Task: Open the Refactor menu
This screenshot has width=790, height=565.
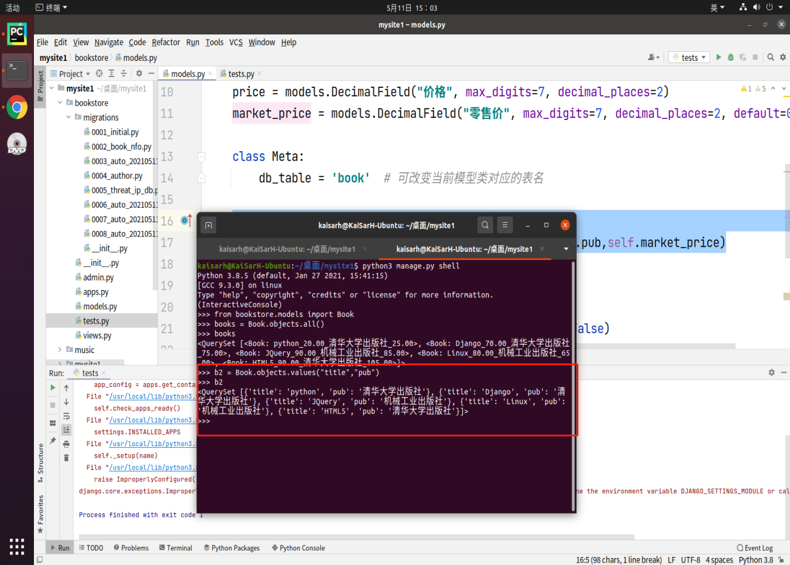Action: 166,42
